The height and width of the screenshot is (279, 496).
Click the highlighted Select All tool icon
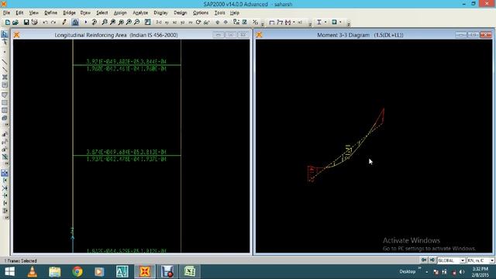tap(5, 173)
